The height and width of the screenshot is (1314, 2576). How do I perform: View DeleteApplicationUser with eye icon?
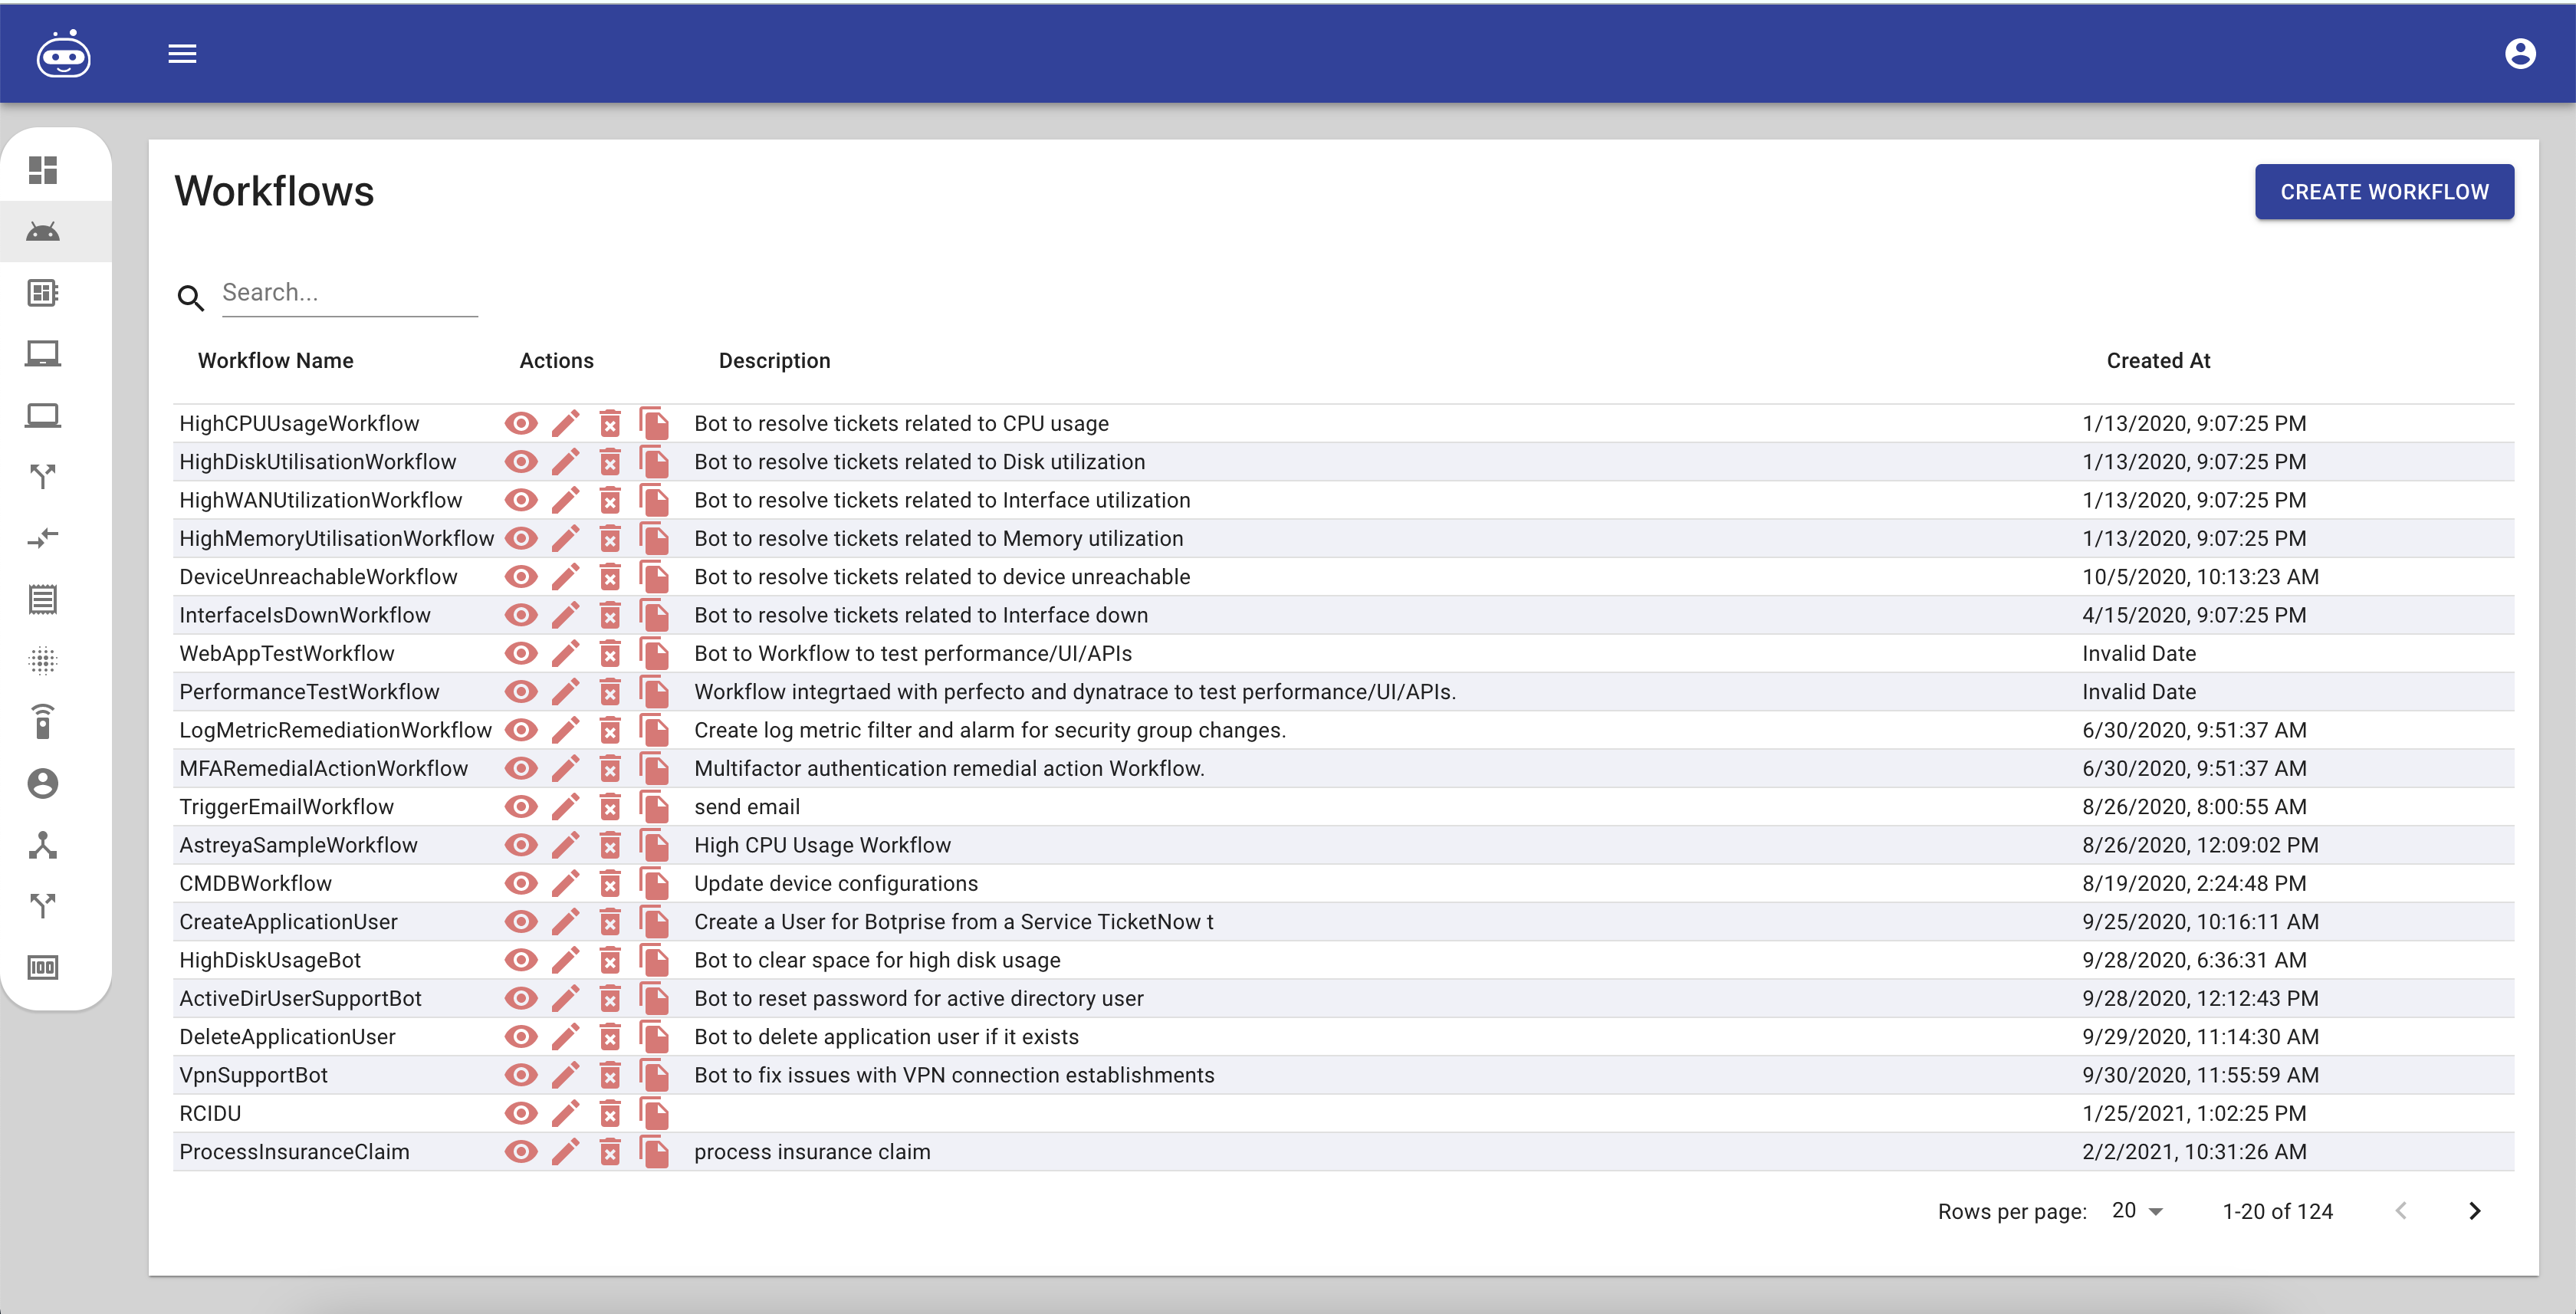(521, 1036)
